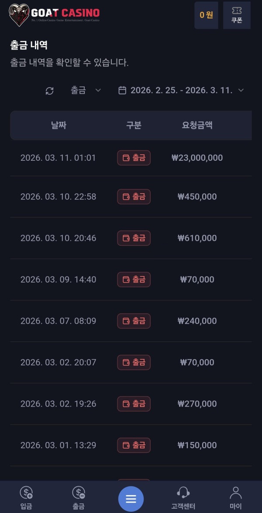Image resolution: width=262 pixels, height=513 pixels.
Task: Open the 2026. 2. 25. - 2026. 3. 11. date picker
Action: coord(182,90)
